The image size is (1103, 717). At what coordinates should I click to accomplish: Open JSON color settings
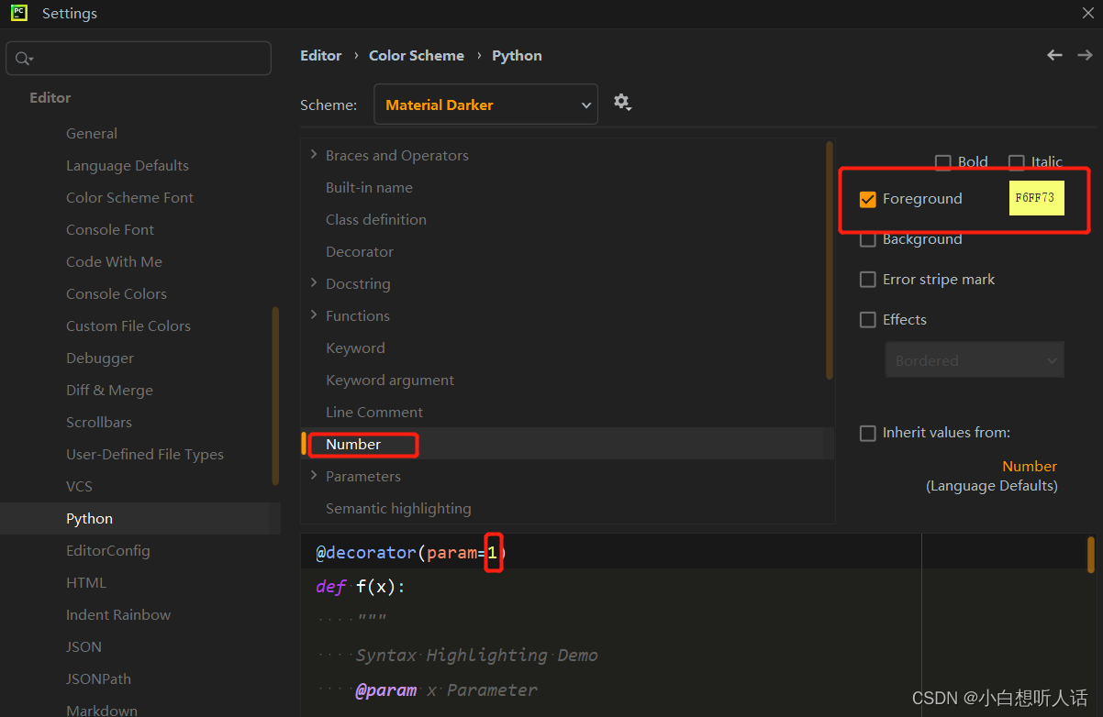coord(84,646)
